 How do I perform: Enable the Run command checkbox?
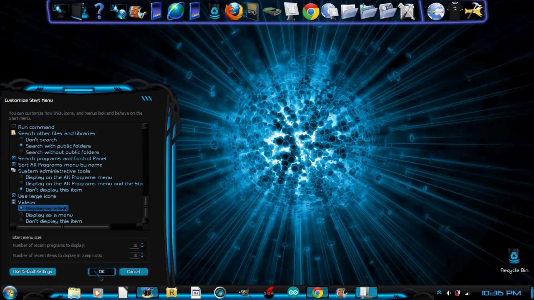click(x=14, y=127)
